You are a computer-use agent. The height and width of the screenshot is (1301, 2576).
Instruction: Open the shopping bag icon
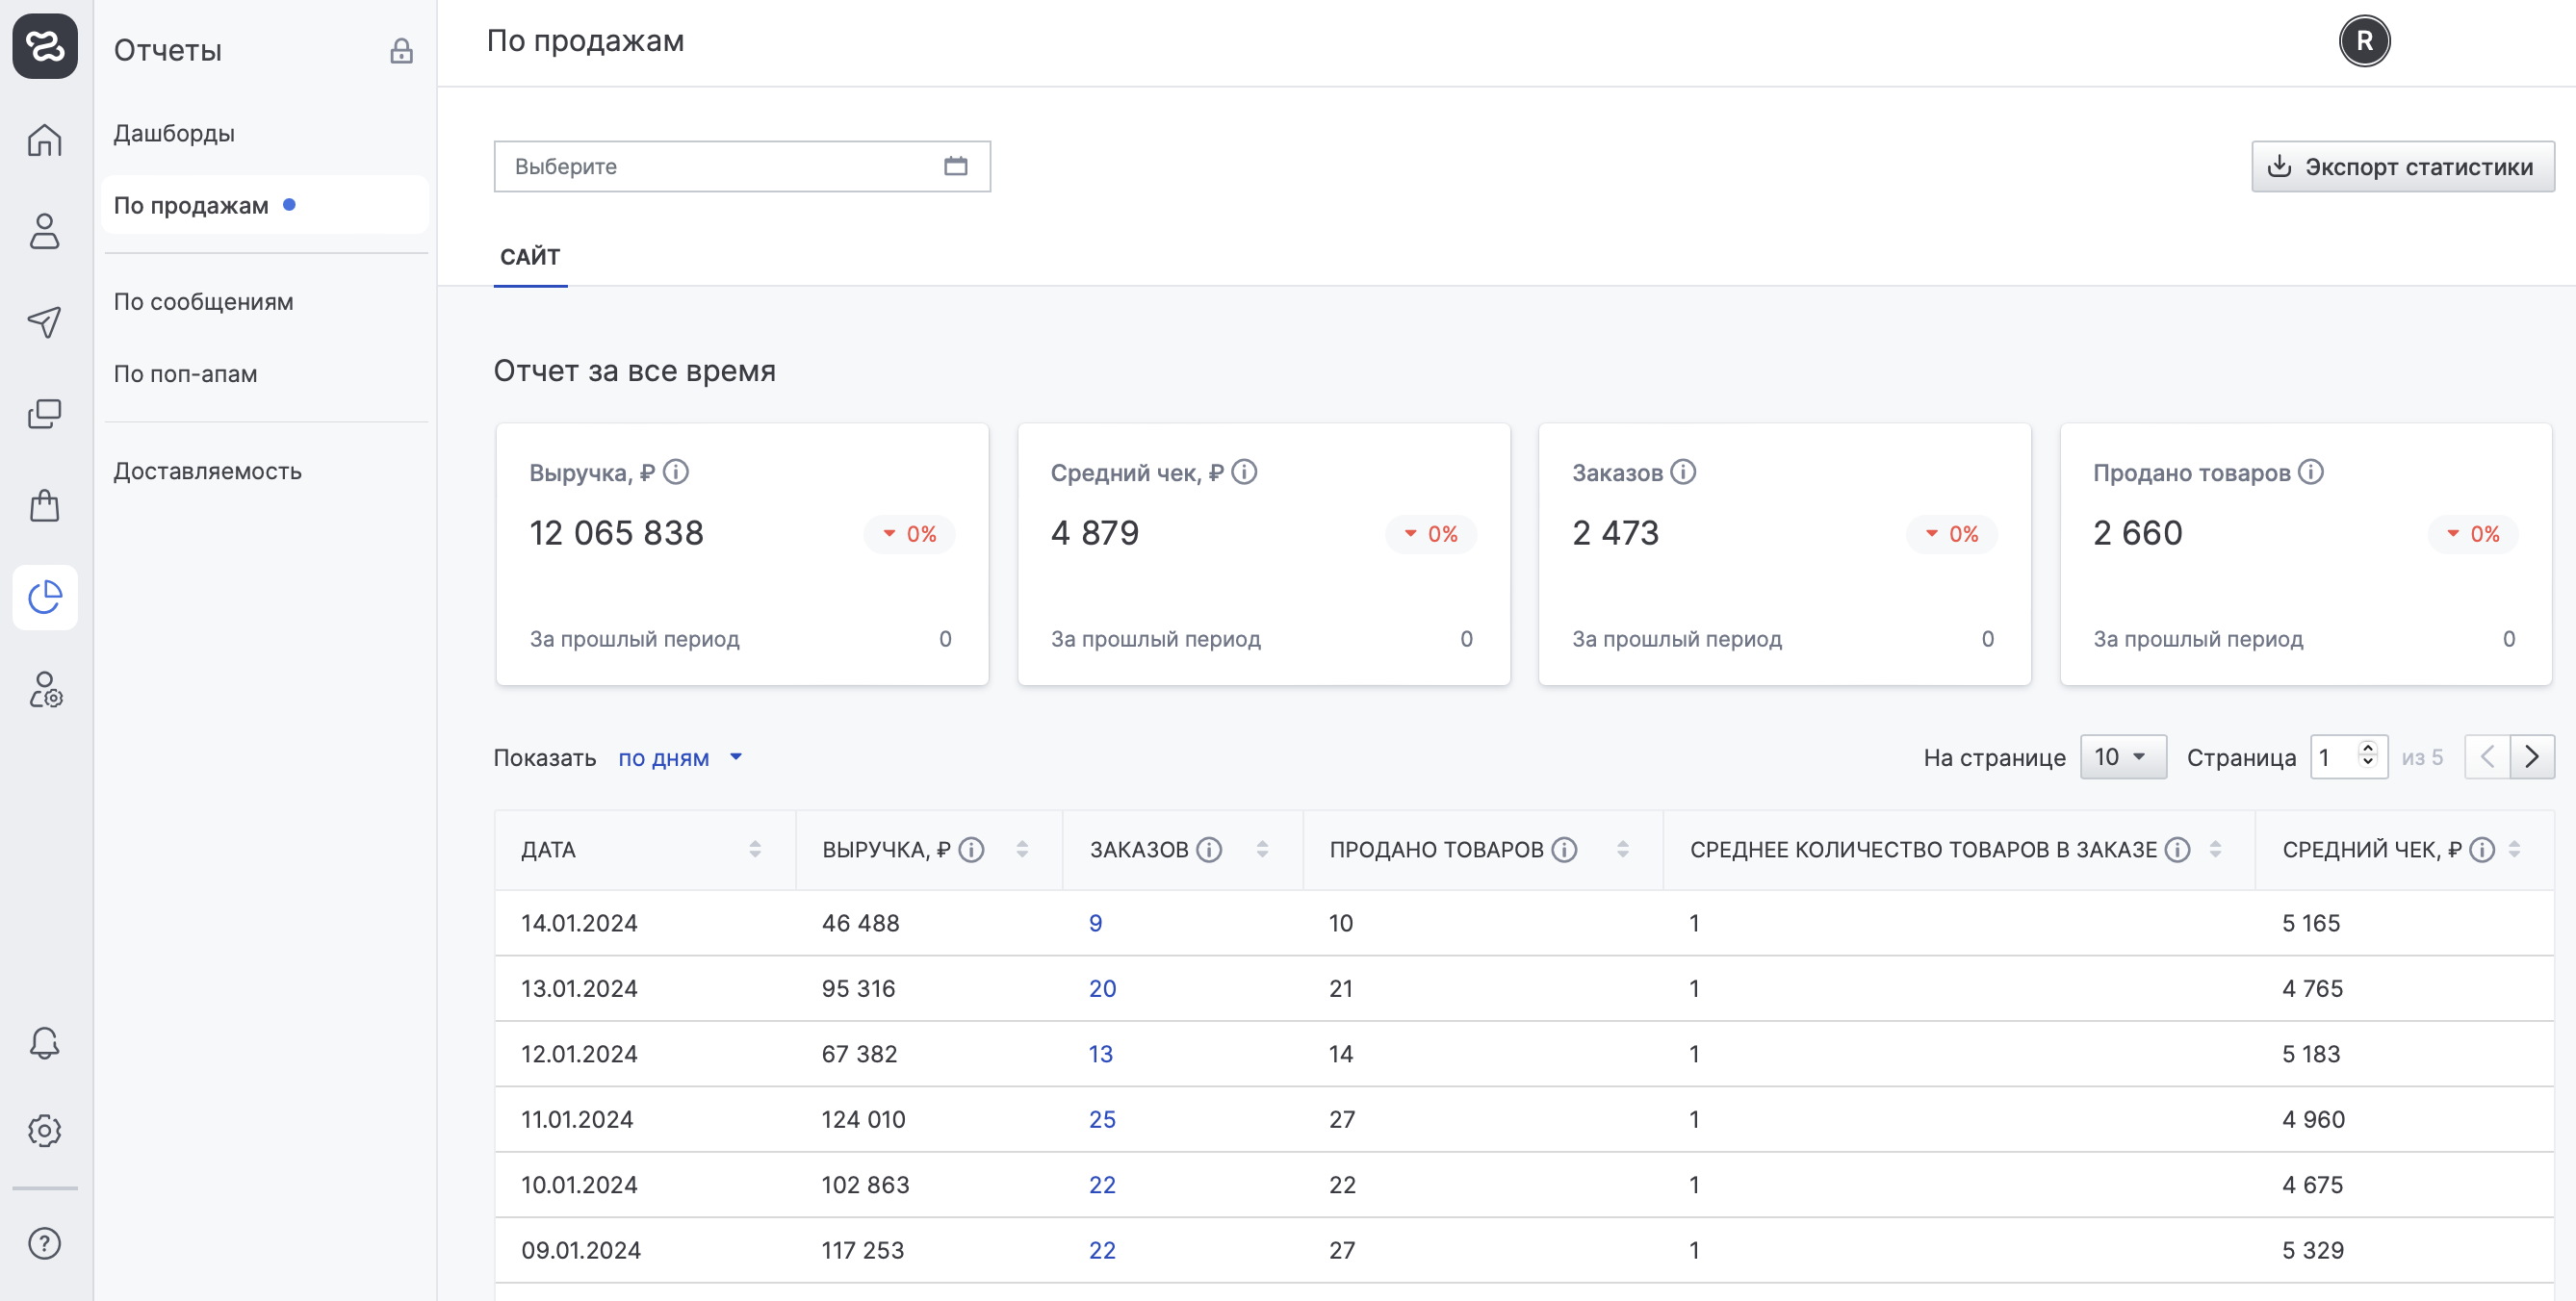click(44, 505)
